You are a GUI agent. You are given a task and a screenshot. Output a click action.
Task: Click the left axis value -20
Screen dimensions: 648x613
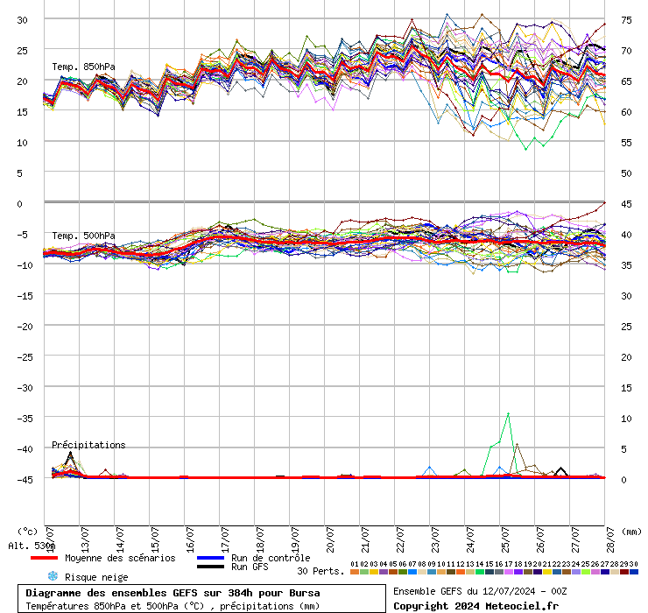tap(25, 327)
